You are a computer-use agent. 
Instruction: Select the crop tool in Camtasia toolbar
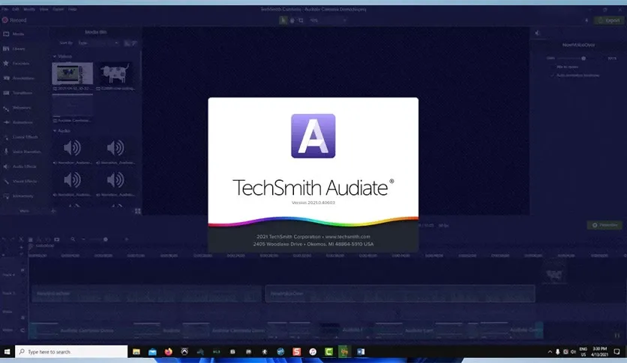point(301,20)
